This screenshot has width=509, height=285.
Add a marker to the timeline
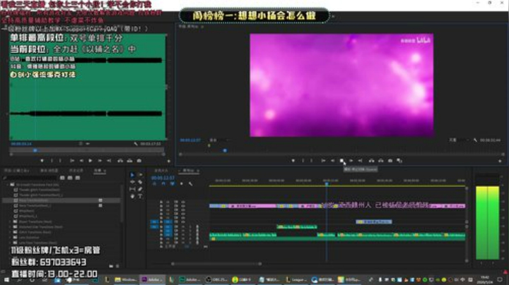[182, 183]
